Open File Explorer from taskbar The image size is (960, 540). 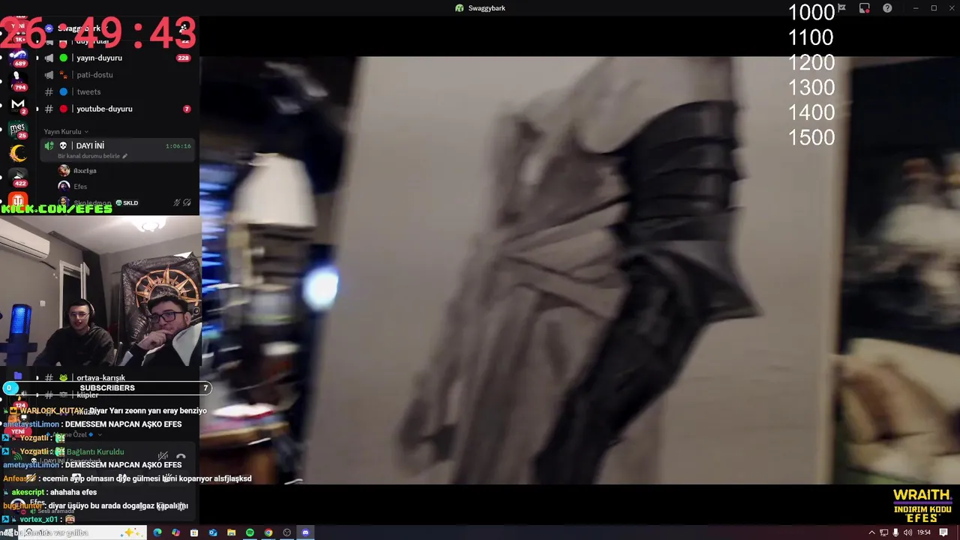[231, 532]
